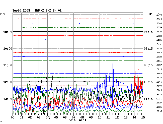Click the "13" minute axis label

[126, 117]
